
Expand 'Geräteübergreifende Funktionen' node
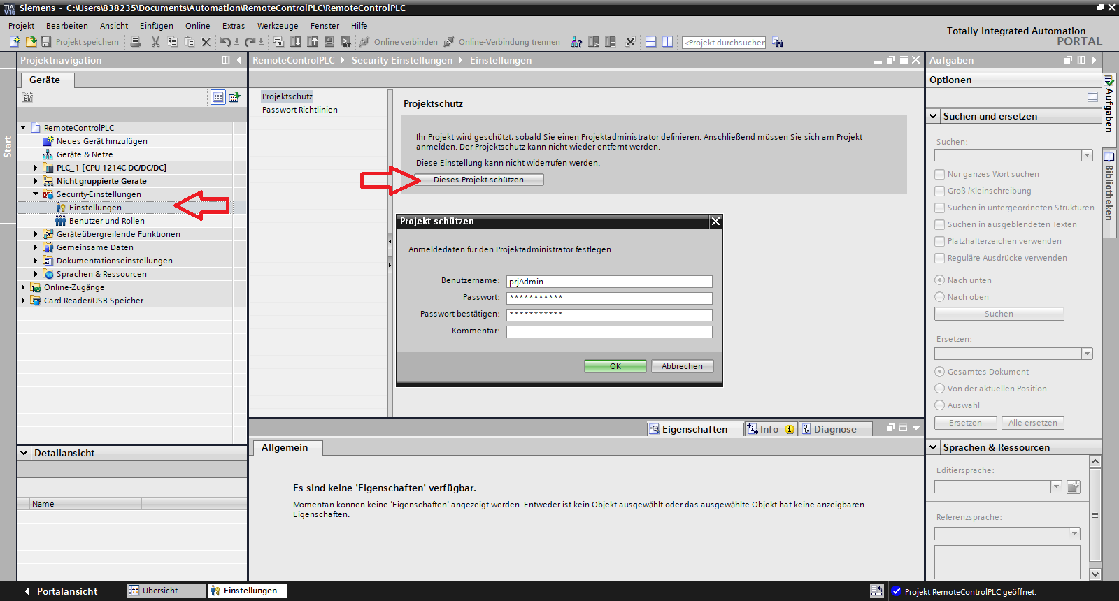(x=36, y=234)
